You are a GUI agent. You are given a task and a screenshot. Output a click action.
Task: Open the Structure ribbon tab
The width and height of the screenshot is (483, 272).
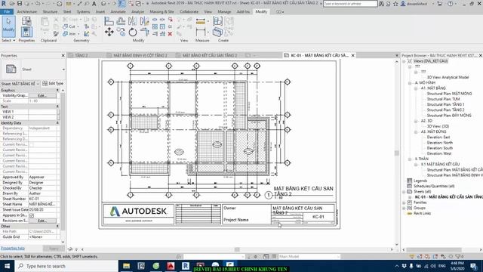click(50, 12)
